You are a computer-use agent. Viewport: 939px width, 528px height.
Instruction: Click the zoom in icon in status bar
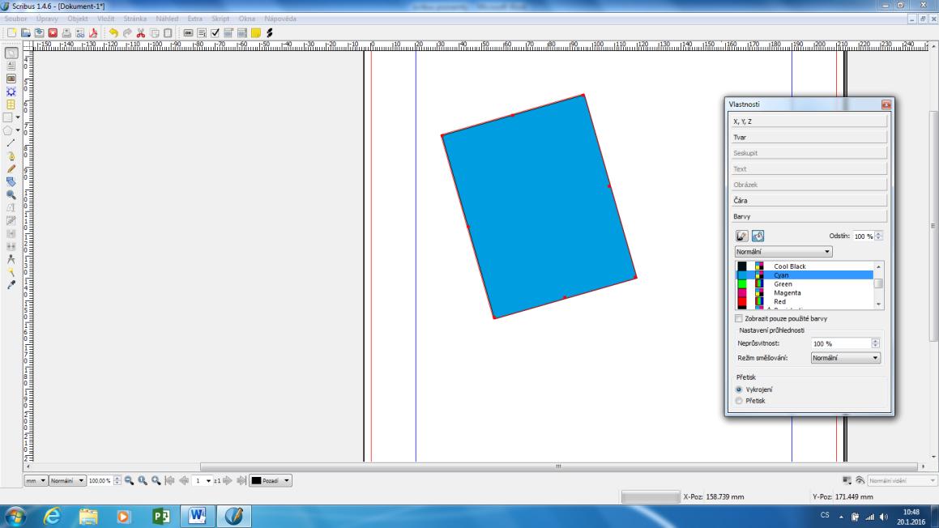coord(156,481)
